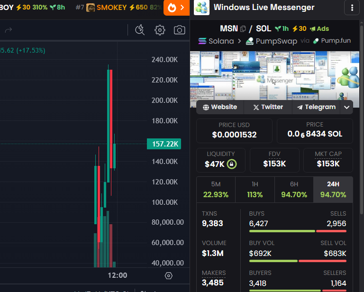Click the SELL VOL $683K value
The height and width of the screenshot is (292, 364).
coord(335,254)
